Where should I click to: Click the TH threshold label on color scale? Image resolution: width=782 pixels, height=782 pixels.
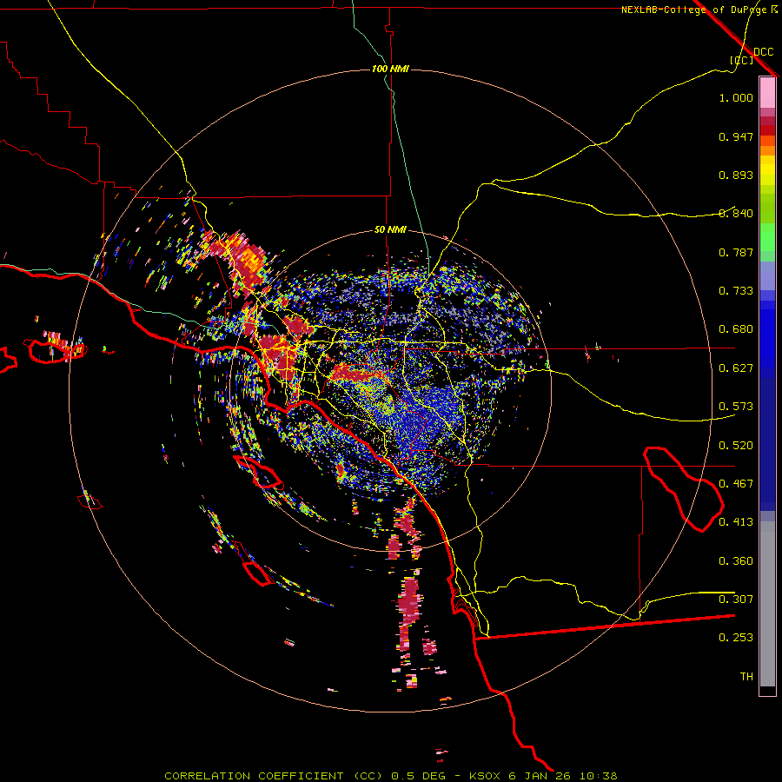(746, 677)
